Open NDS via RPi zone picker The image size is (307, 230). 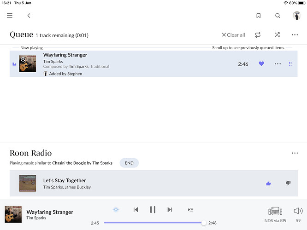tap(275, 214)
